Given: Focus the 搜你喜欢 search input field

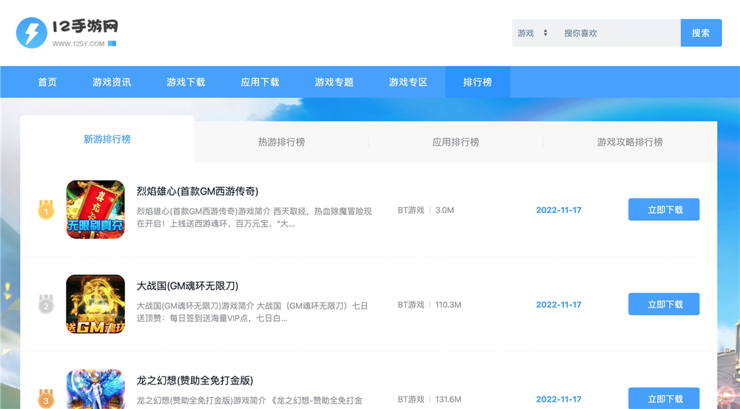Looking at the screenshot, I should 618,33.
